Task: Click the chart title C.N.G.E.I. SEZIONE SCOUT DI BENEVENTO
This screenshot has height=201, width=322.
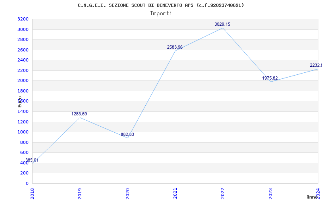Action: [161, 5]
